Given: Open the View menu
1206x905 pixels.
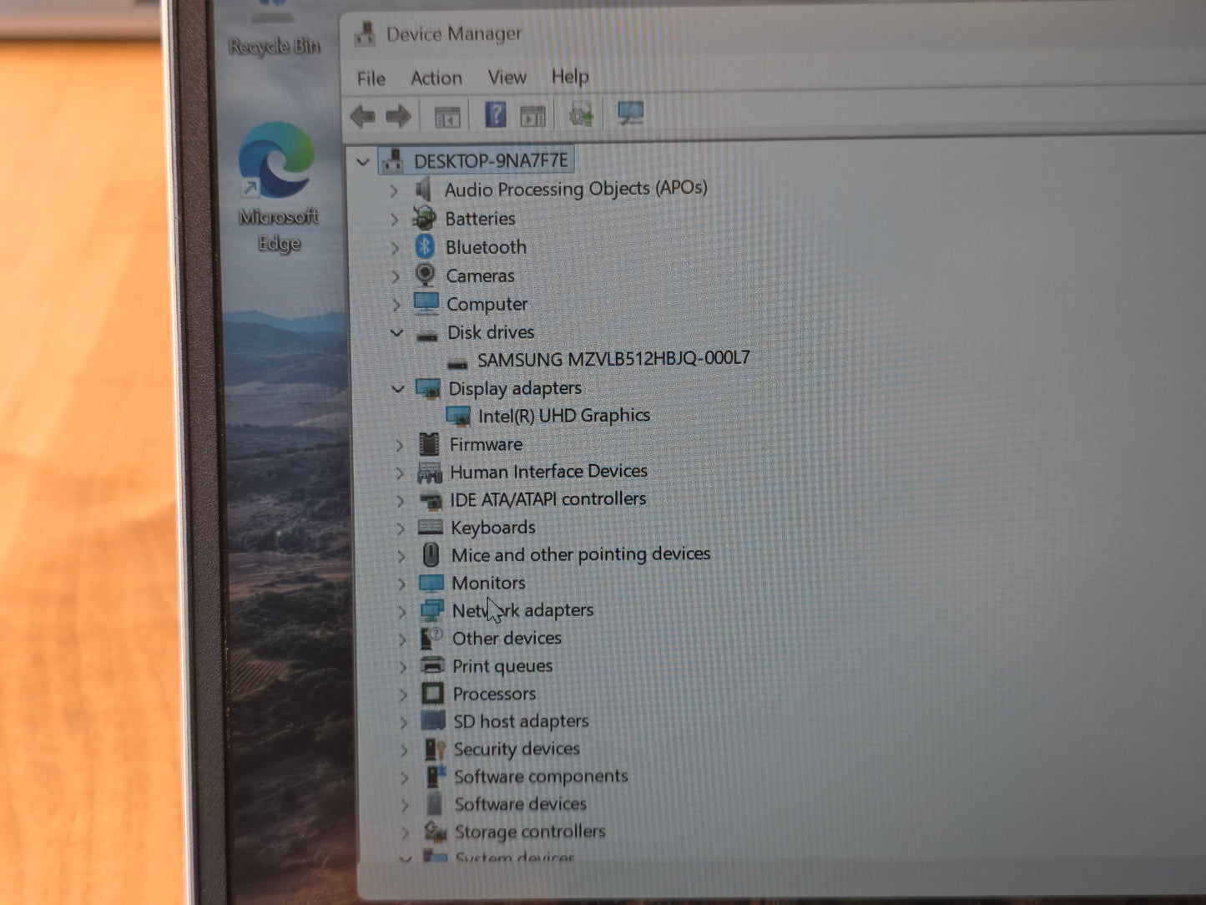Looking at the screenshot, I should pos(507,77).
